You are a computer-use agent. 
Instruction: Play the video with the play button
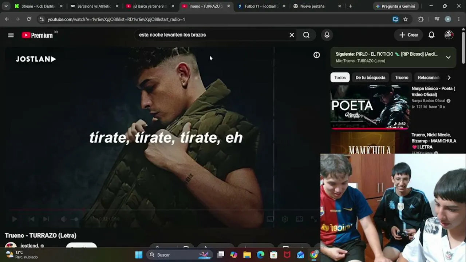pyautogui.click(x=15, y=219)
